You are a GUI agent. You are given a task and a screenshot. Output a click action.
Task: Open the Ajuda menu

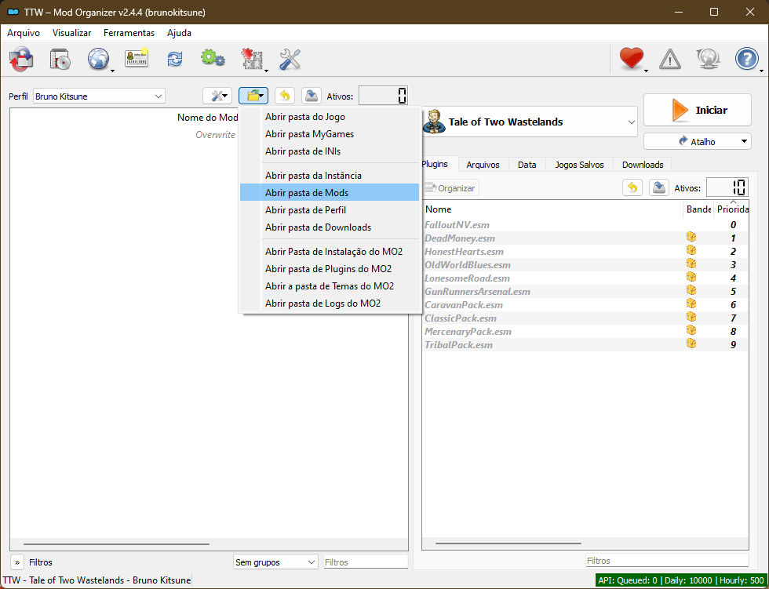pyautogui.click(x=179, y=33)
